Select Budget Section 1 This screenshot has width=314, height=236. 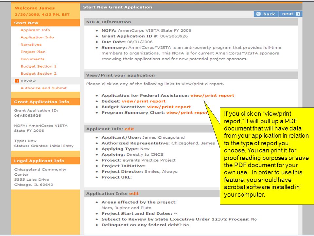pyautogui.click(x=39, y=66)
